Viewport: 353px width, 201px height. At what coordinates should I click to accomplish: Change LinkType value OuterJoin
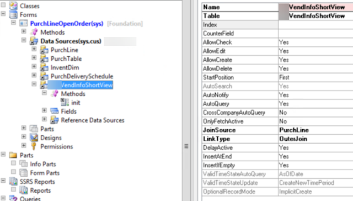pyautogui.click(x=315, y=139)
